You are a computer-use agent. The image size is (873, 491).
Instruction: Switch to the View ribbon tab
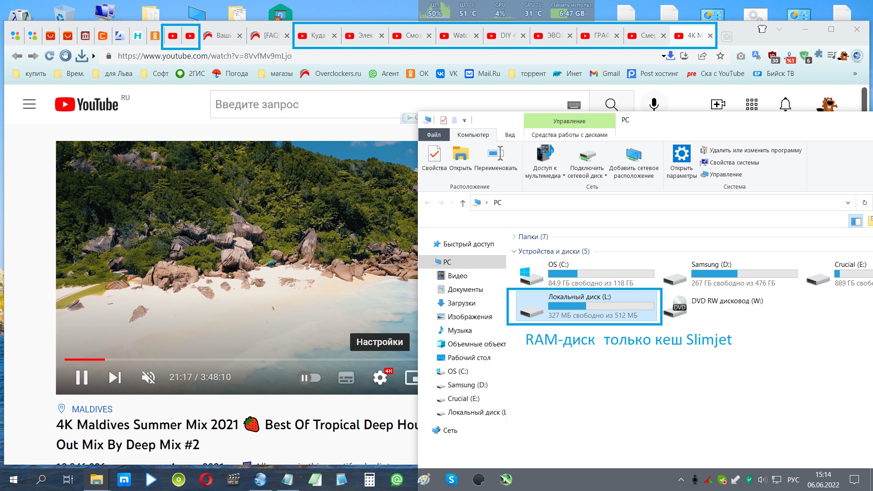[x=510, y=135]
